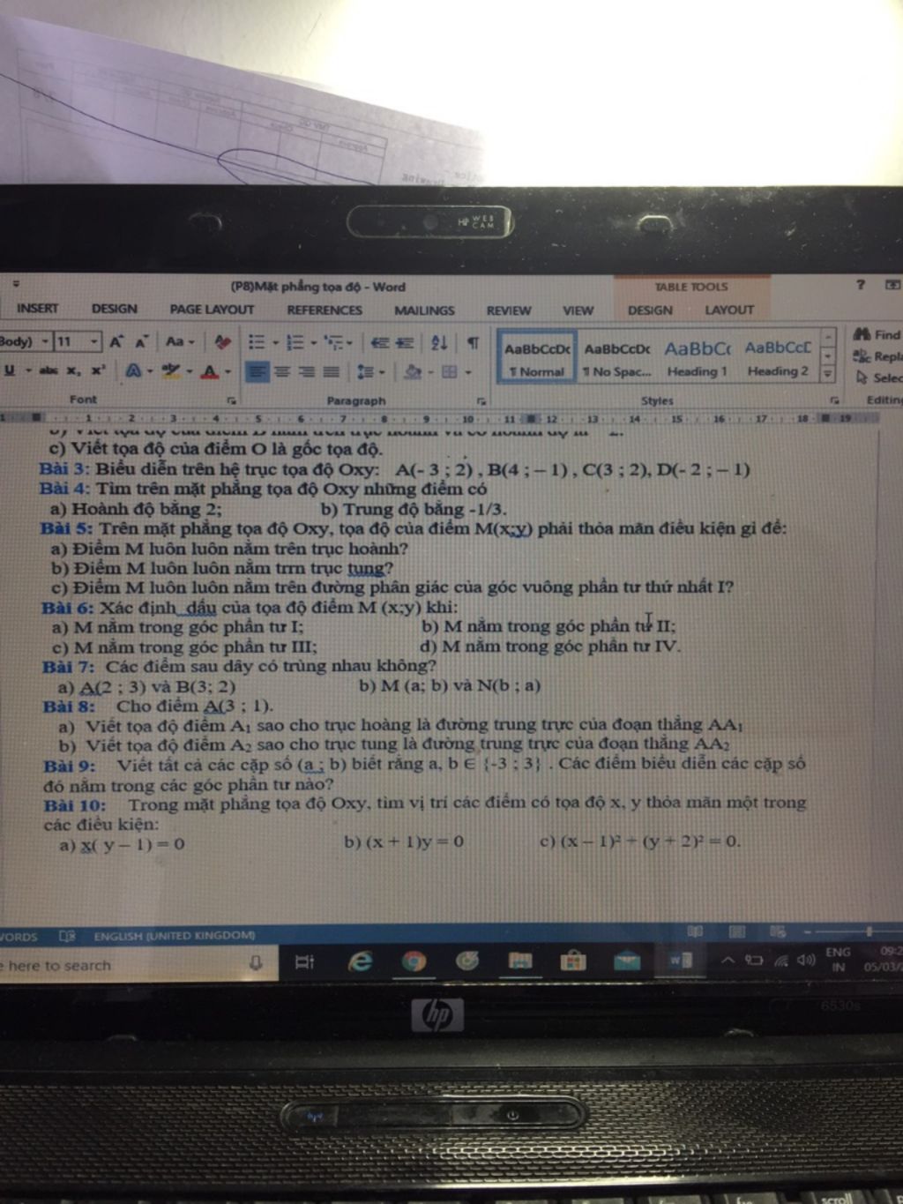Open Task View on the taskbar
This screenshot has width=903, height=1204.
pyautogui.click(x=304, y=962)
